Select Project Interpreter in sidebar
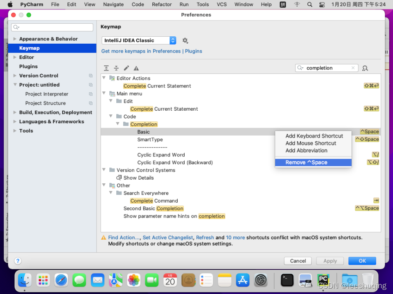The height and width of the screenshot is (294, 393). pos(47,94)
